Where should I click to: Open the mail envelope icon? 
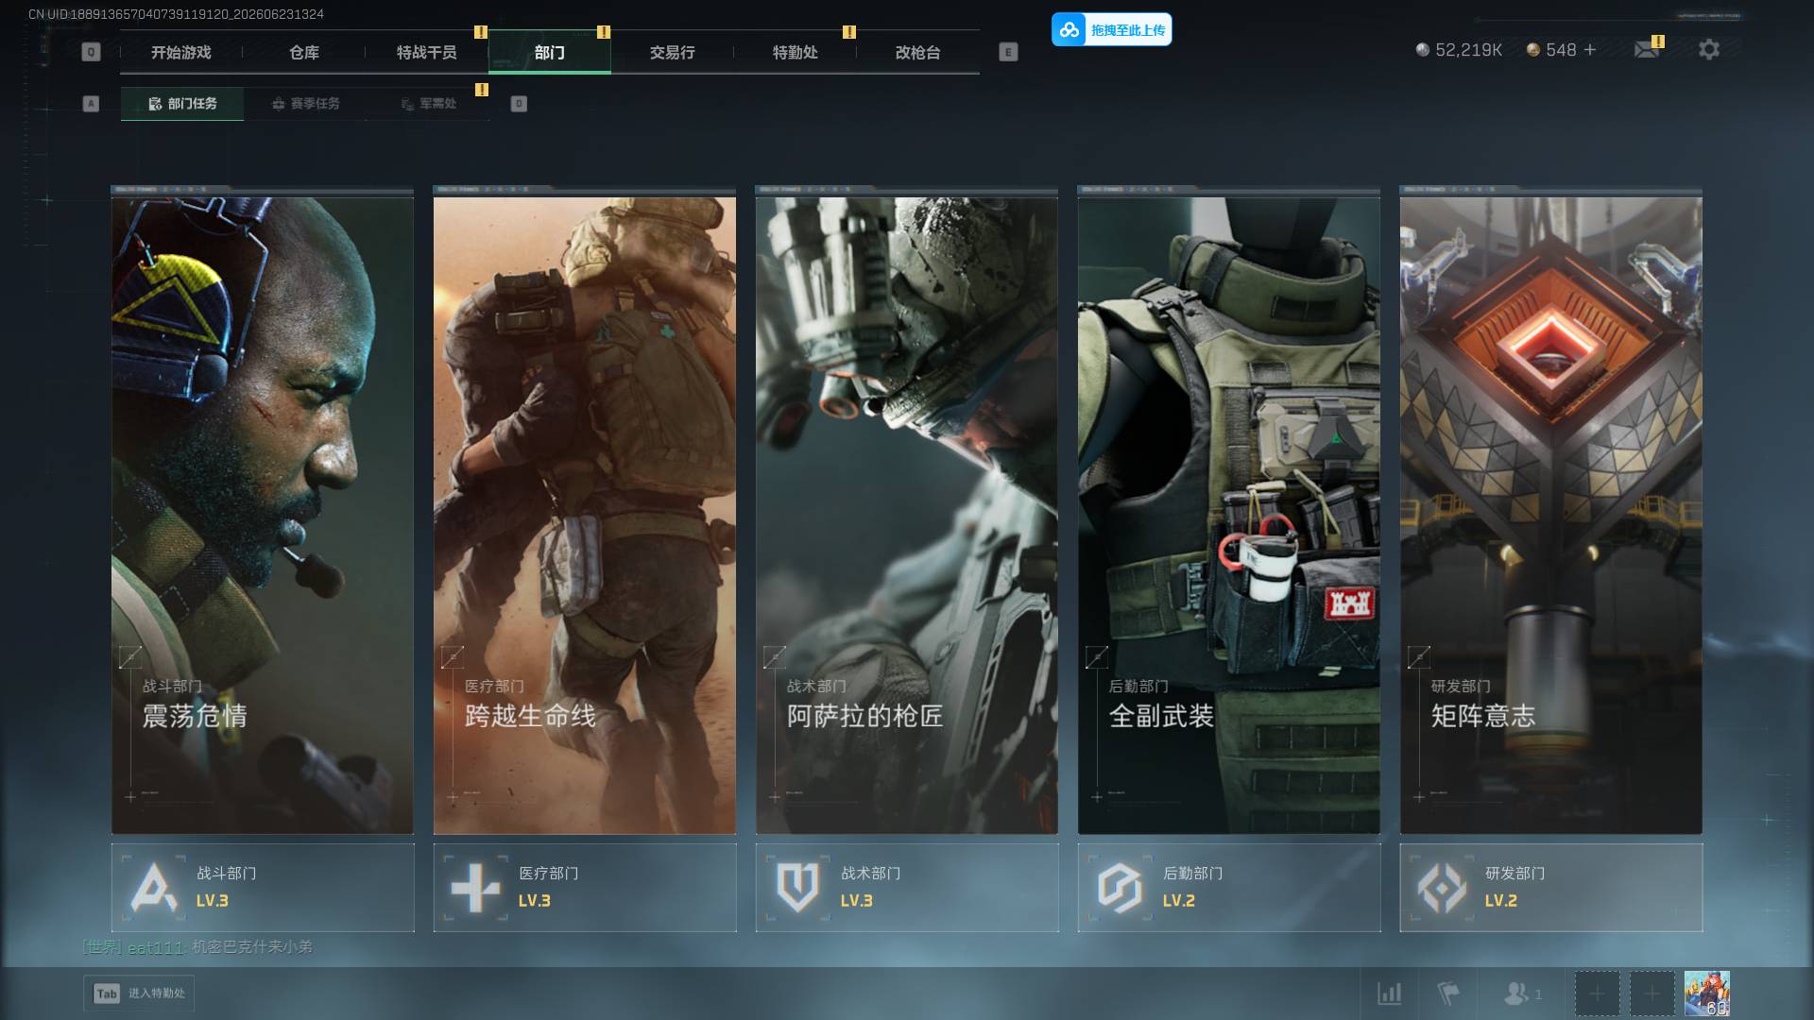click(1647, 49)
